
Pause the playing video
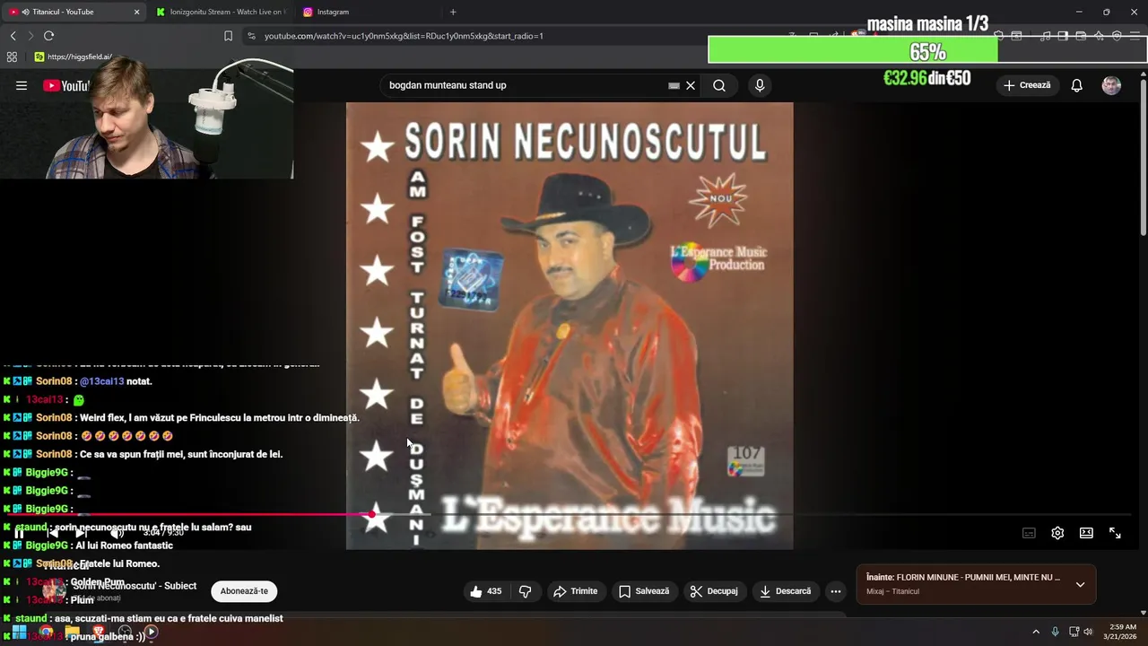[x=19, y=533]
